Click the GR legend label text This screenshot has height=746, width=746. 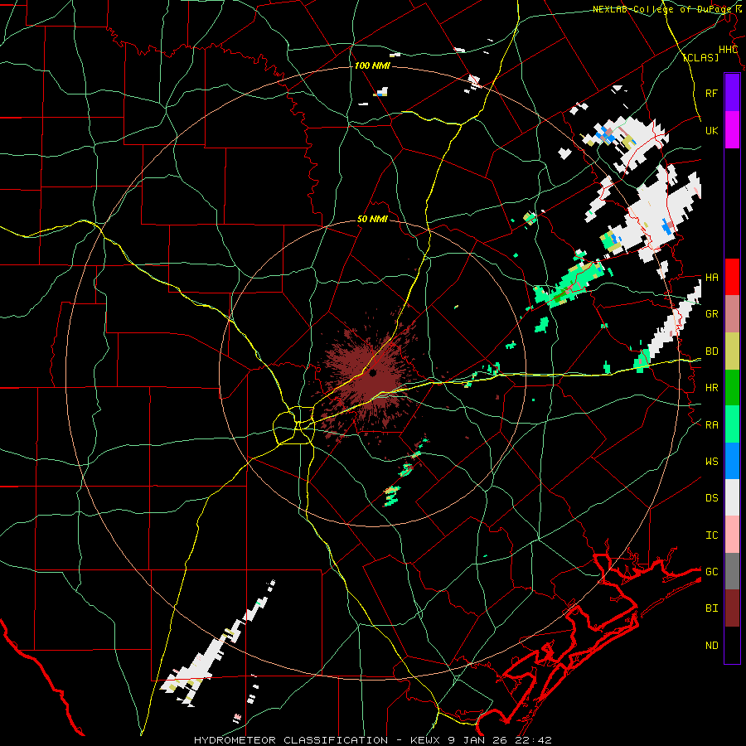pos(711,314)
